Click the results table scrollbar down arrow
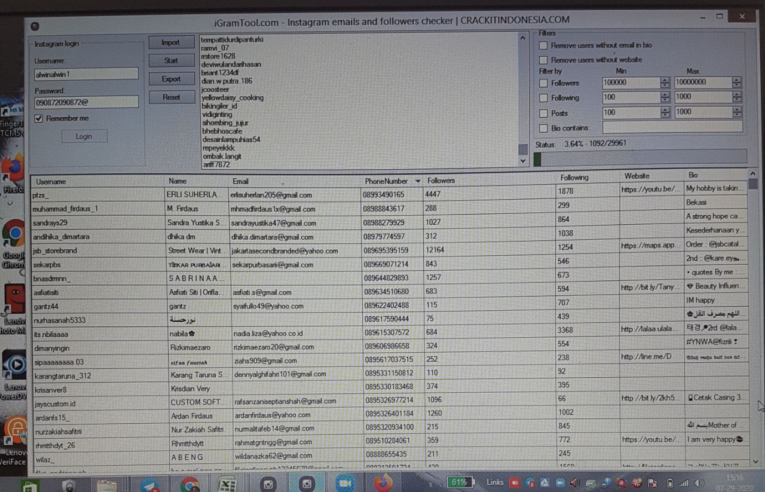This screenshot has height=492, width=765. click(x=754, y=462)
